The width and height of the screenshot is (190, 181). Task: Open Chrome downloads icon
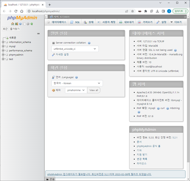coord(157,11)
